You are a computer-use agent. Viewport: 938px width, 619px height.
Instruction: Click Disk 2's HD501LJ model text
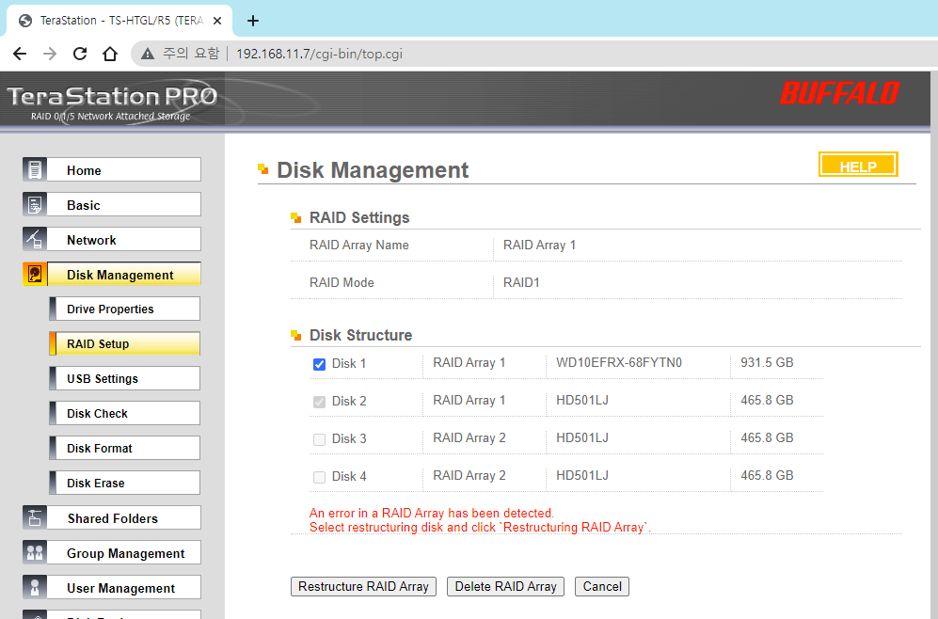tap(582, 400)
